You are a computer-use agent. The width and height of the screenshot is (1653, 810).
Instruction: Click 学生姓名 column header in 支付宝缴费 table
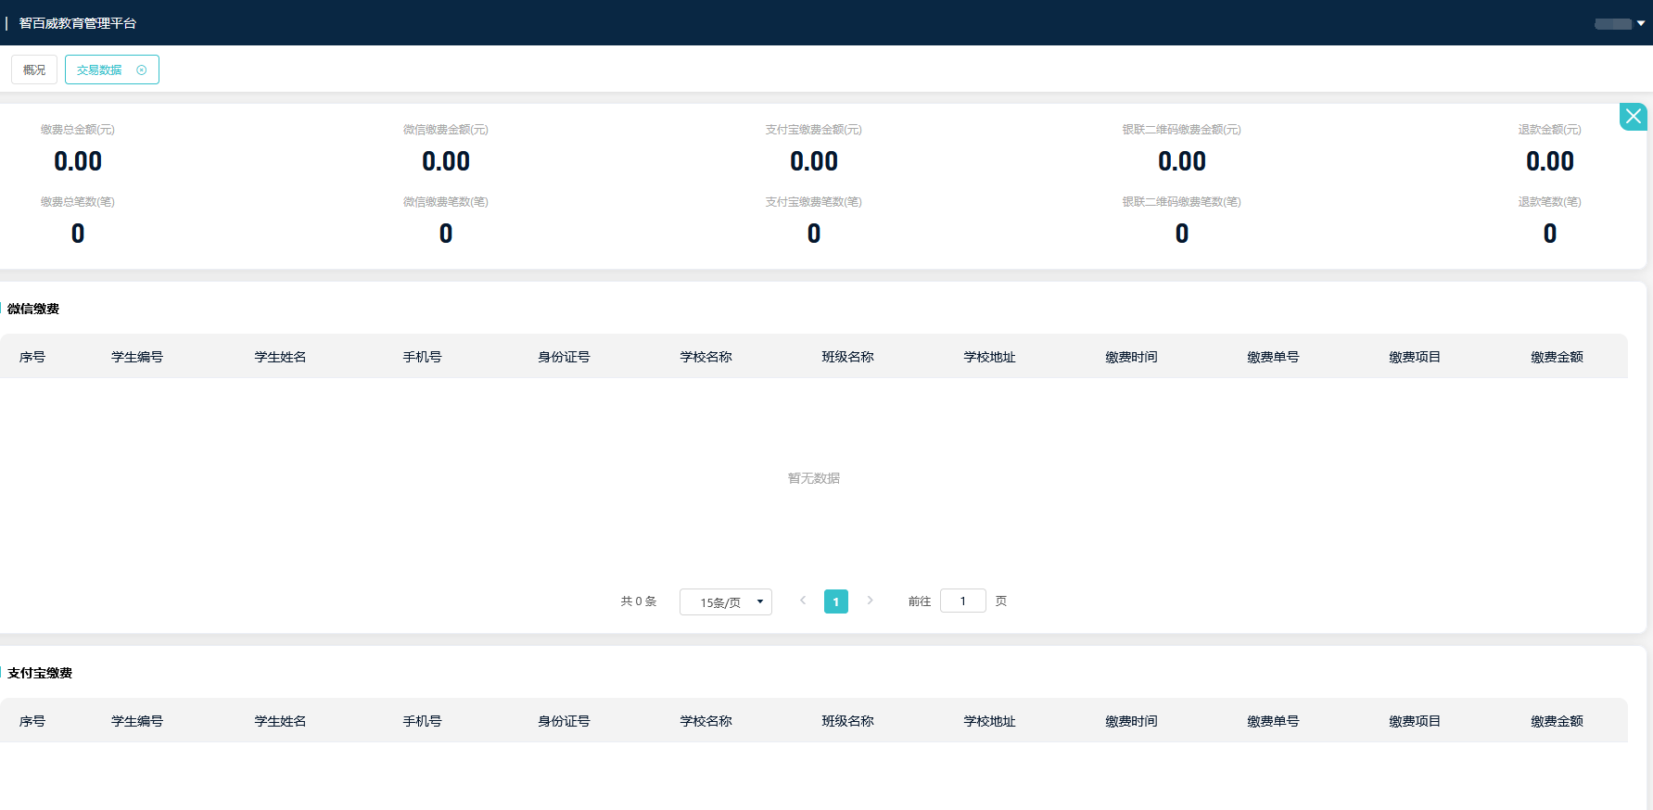click(281, 721)
